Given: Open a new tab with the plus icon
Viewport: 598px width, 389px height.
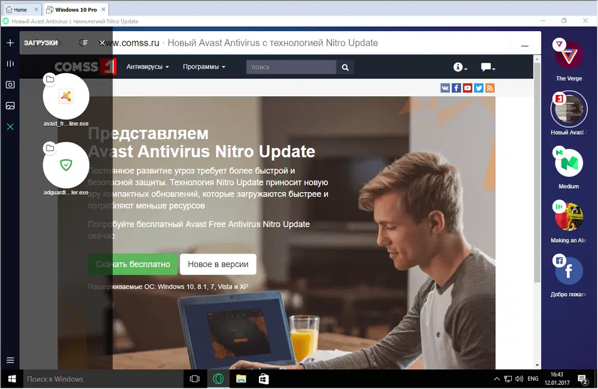Looking at the screenshot, I should [x=10, y=42].
